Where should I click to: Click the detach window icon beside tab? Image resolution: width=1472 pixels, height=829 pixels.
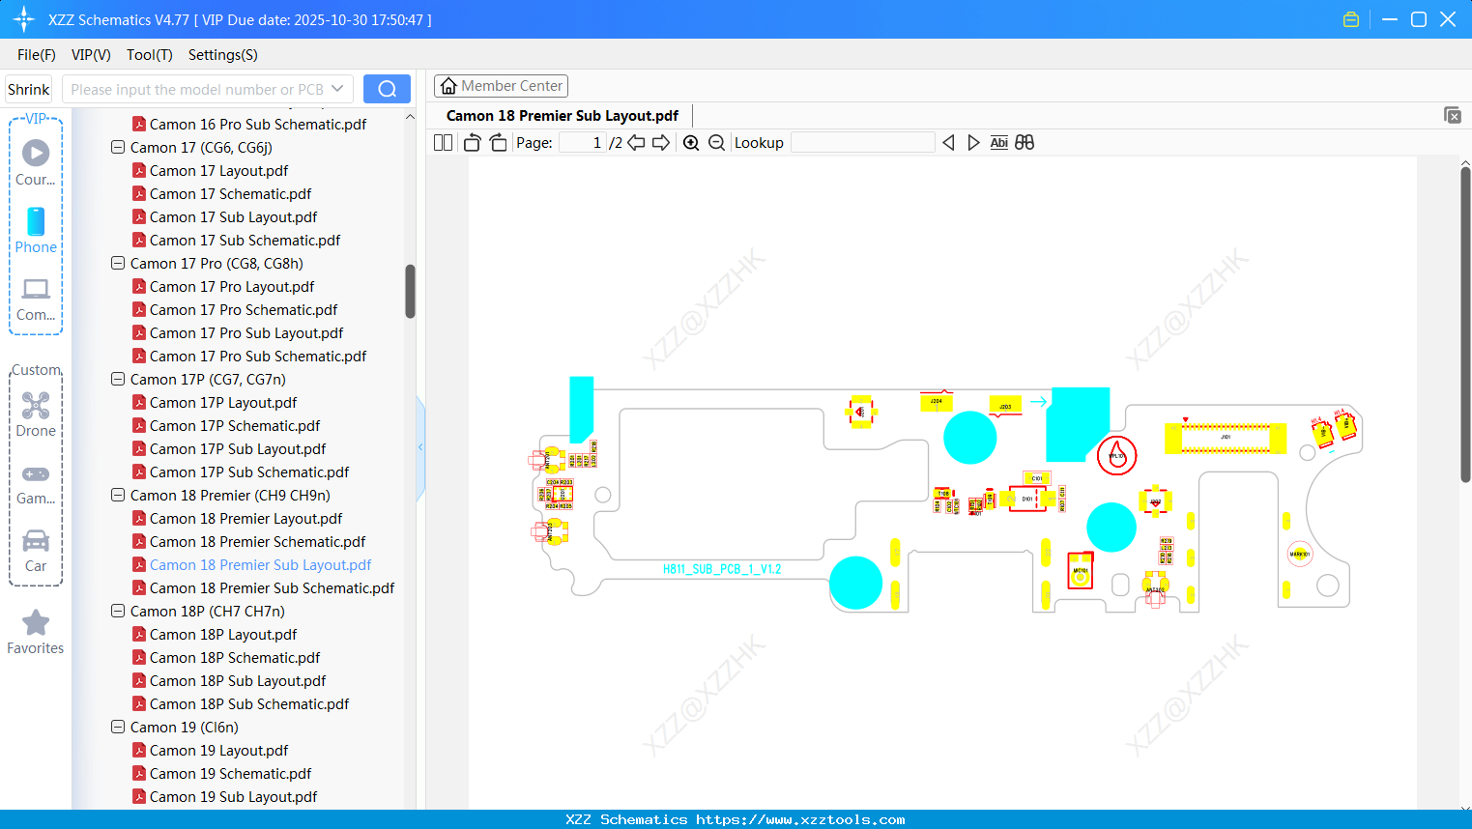(1453, 115)
